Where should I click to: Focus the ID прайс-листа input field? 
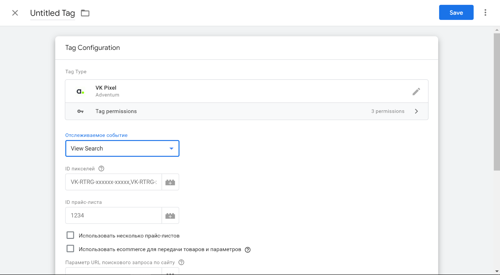pyautogui.click(x=114, y=216)
